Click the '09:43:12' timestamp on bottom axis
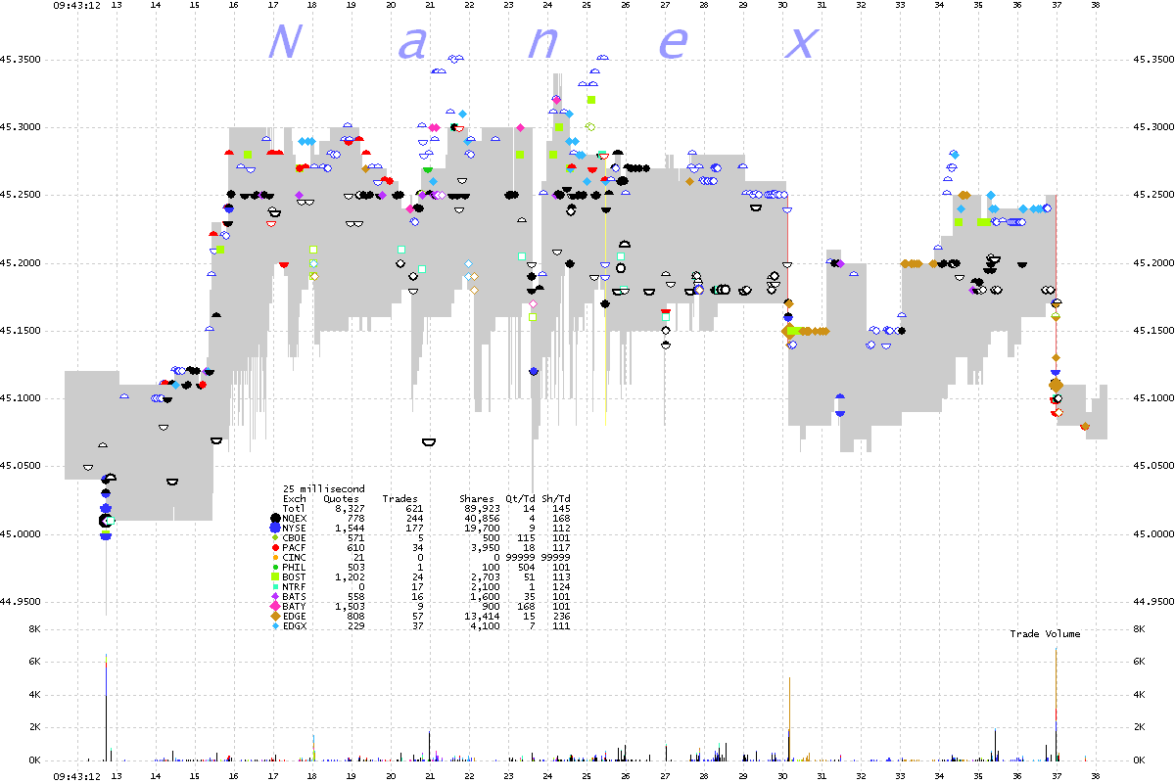This screenshot has width=1175, height=783. 77,775
